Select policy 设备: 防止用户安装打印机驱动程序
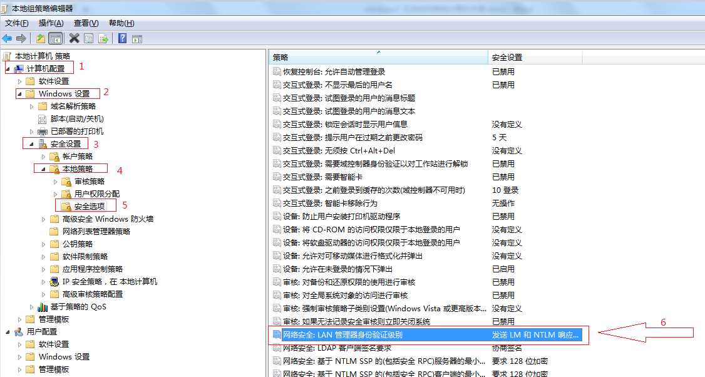Image resolution: width=705 pixels, height=377 pixels. [341, 217]
